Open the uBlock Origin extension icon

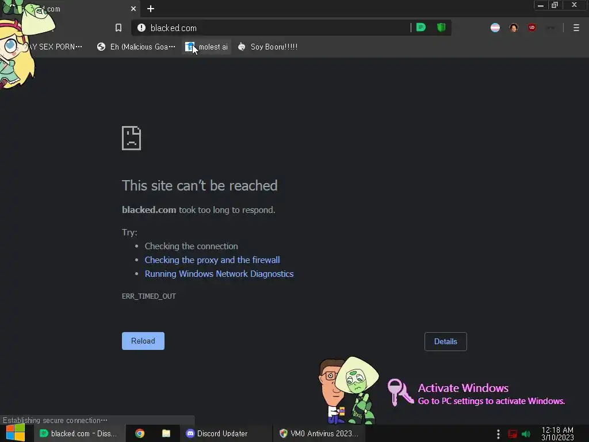(532, 28)
